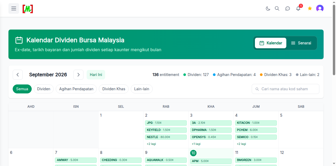Click the orange Dividen Khas: 3 legend

276,75
